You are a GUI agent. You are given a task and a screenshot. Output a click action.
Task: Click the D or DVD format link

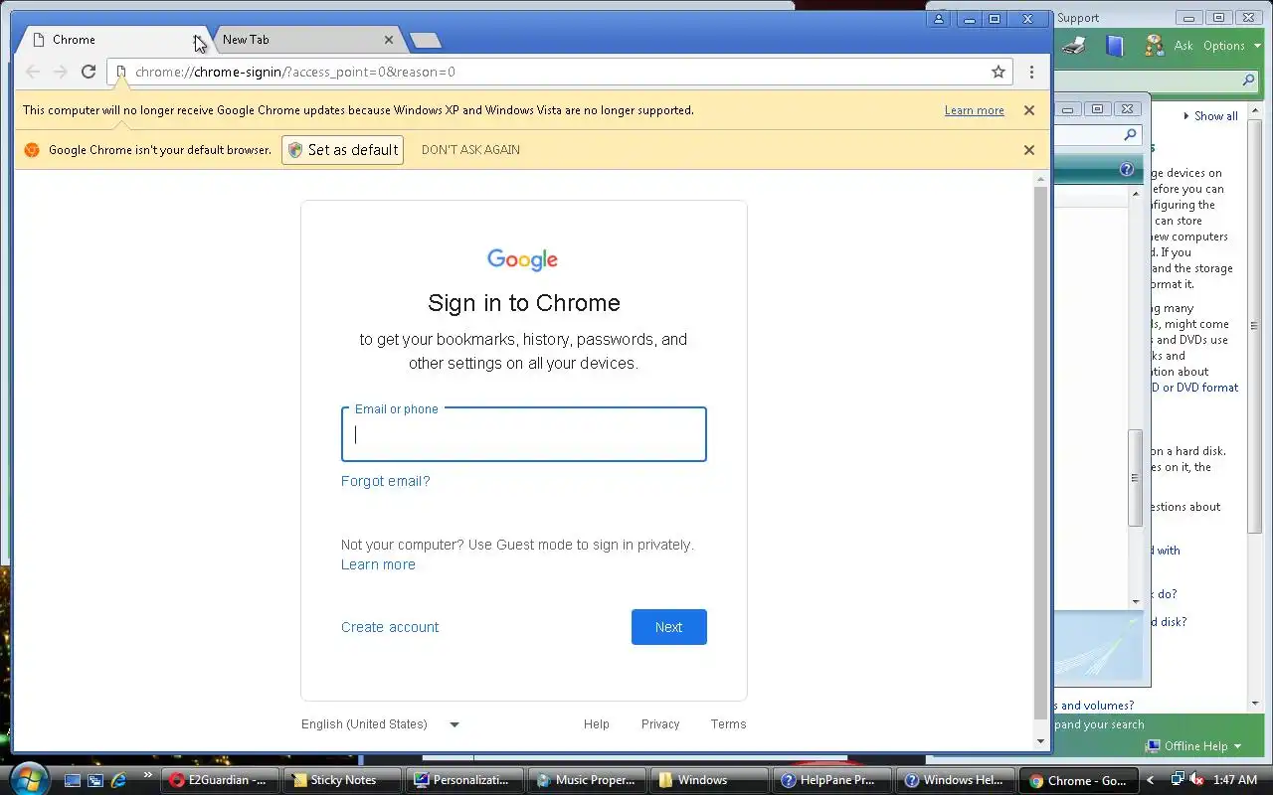pyautogui.click(x=1194, y=388)
